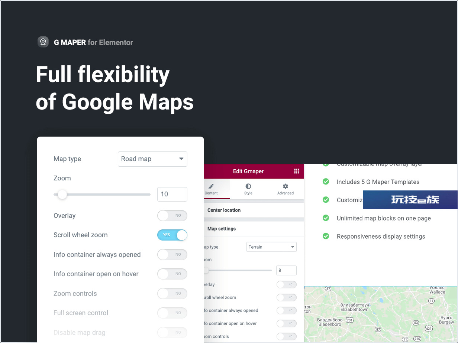This screenshot has height=343, width=458.
Task: Click the 'G MAPER for Elementor' title text
Action: pos(93,42)
